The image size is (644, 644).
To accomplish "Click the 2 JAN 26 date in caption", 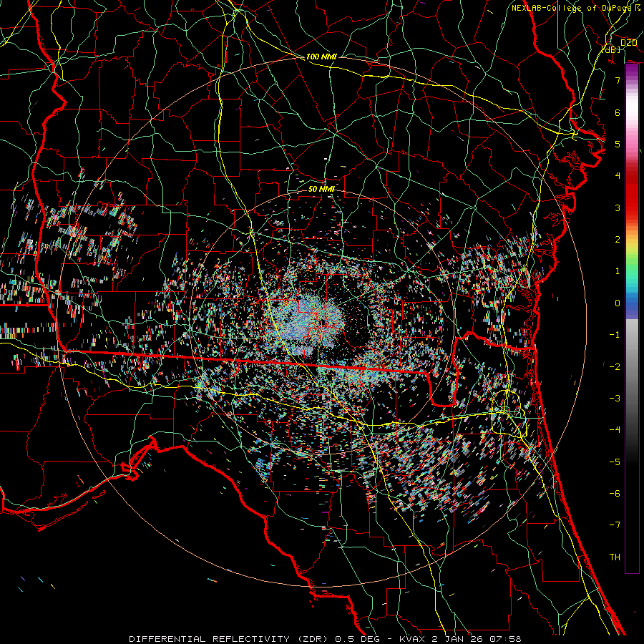I will pos(459,639).
